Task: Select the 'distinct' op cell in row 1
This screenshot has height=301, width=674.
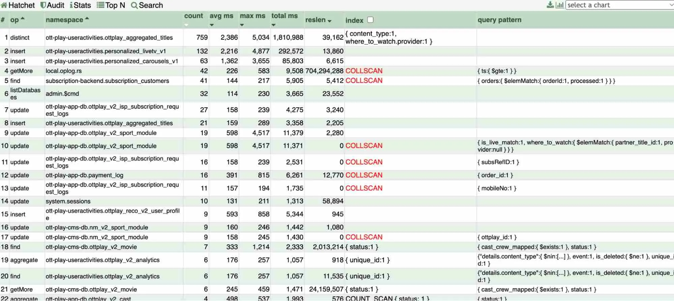Action: click(x=20, y=37)
